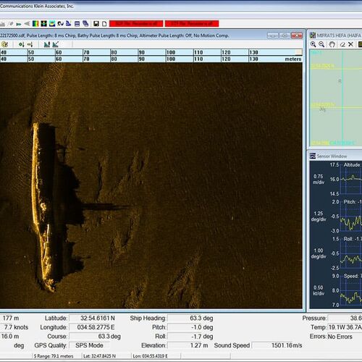The height and width of the screenshot is (362, 362).
Task: Select the eraser tool in navigation panel
Action: (342, 44)
